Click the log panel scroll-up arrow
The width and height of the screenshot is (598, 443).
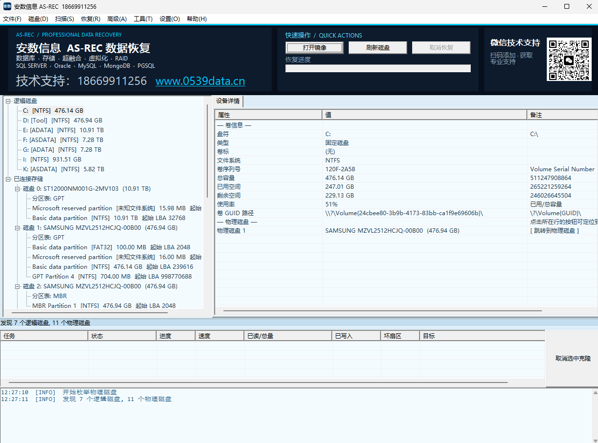[595, 392]
